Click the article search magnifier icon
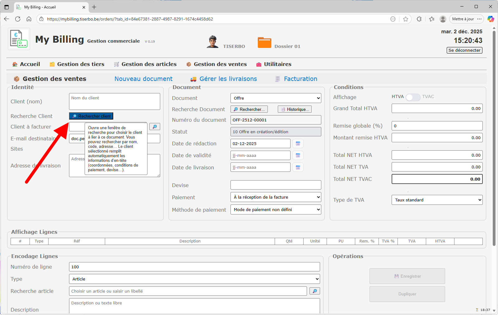This screenshot has height=315, width=498. coord(314,291)
